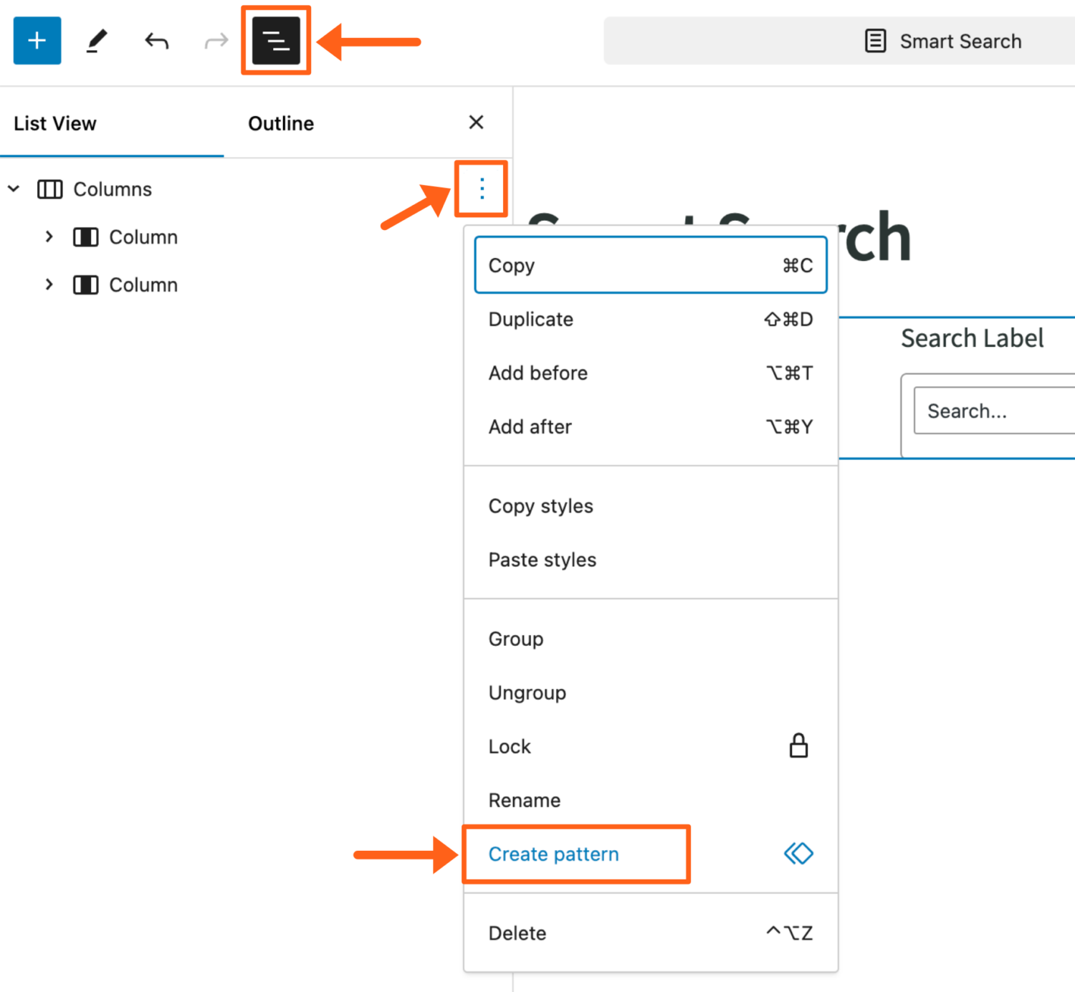Switch to the Outline tab
Screen dimensions: 1075x992
point(280,123)
